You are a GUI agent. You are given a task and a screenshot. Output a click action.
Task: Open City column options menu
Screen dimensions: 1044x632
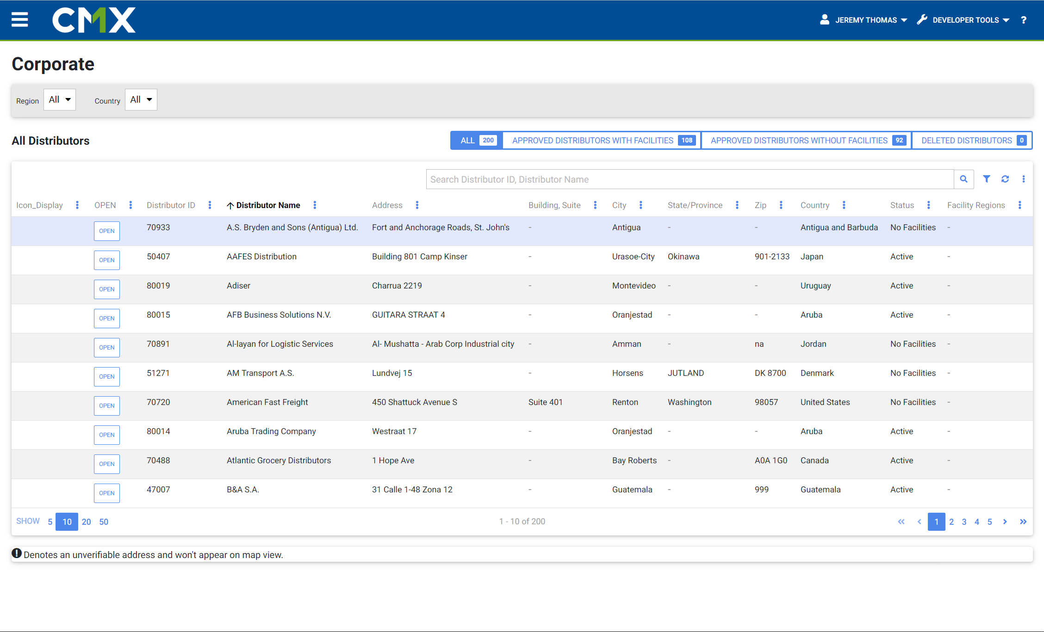(x=641, y=205)
